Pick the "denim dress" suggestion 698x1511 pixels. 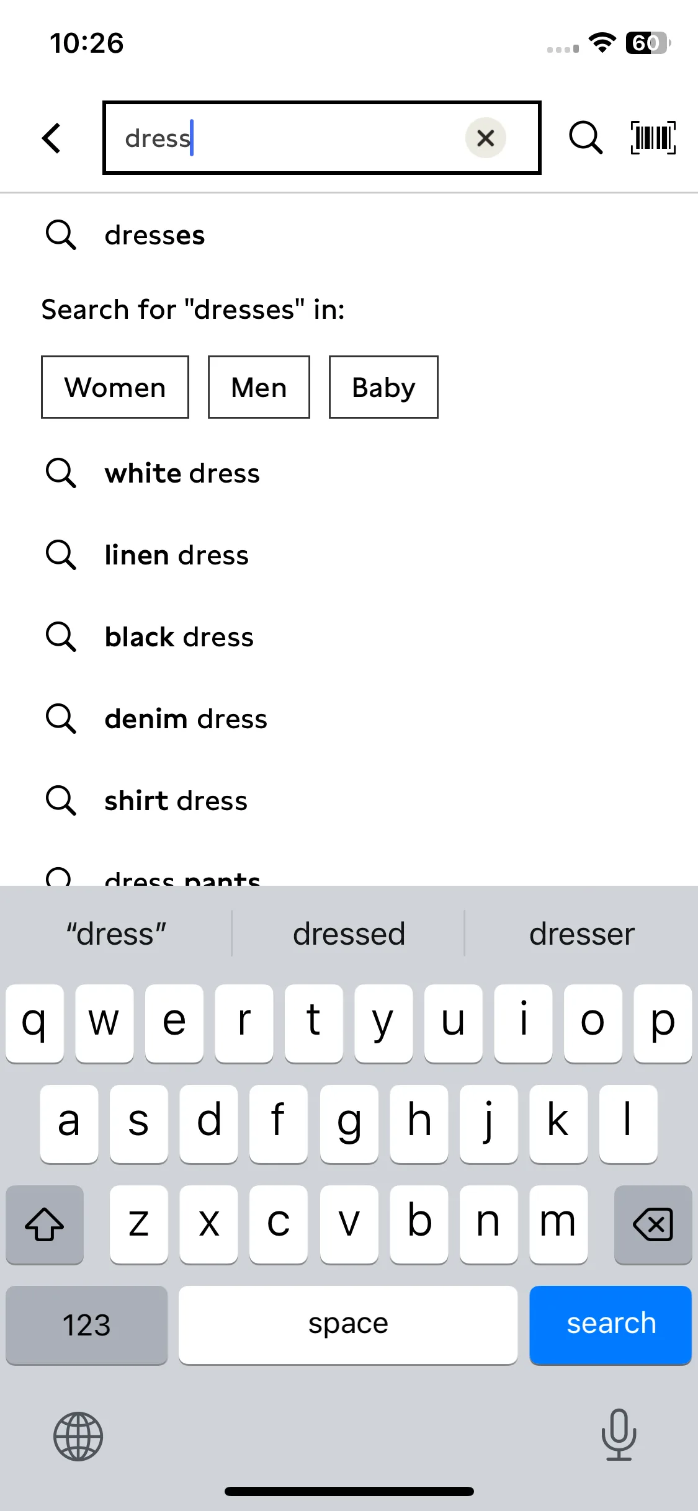(x=349, y=719)
